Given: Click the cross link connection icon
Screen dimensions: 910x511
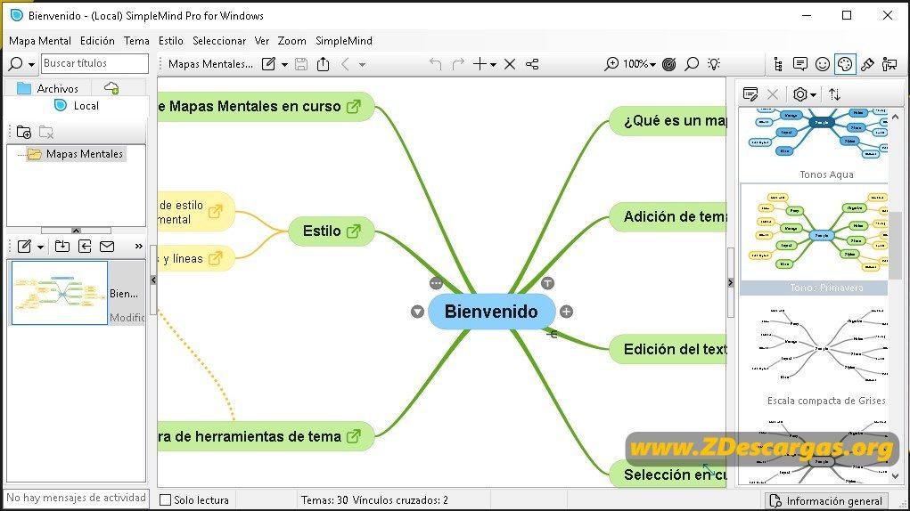Looking at the screenshot, I should [532, 64].
